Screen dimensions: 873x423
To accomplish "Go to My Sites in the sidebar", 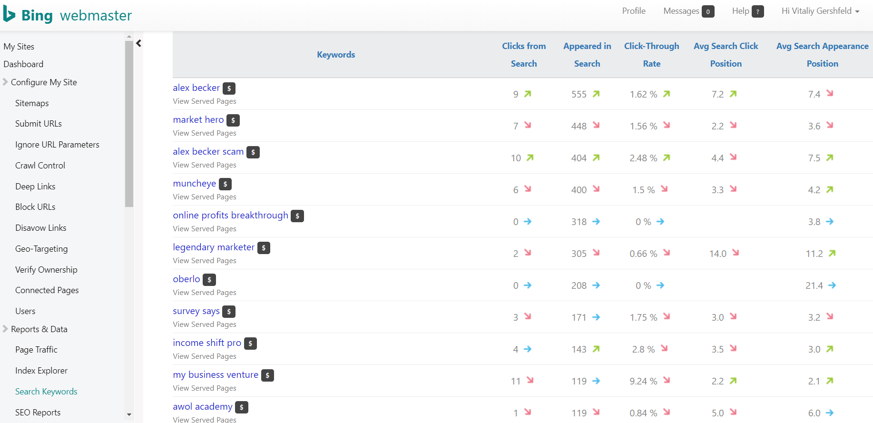I will [x=19, y=46].
